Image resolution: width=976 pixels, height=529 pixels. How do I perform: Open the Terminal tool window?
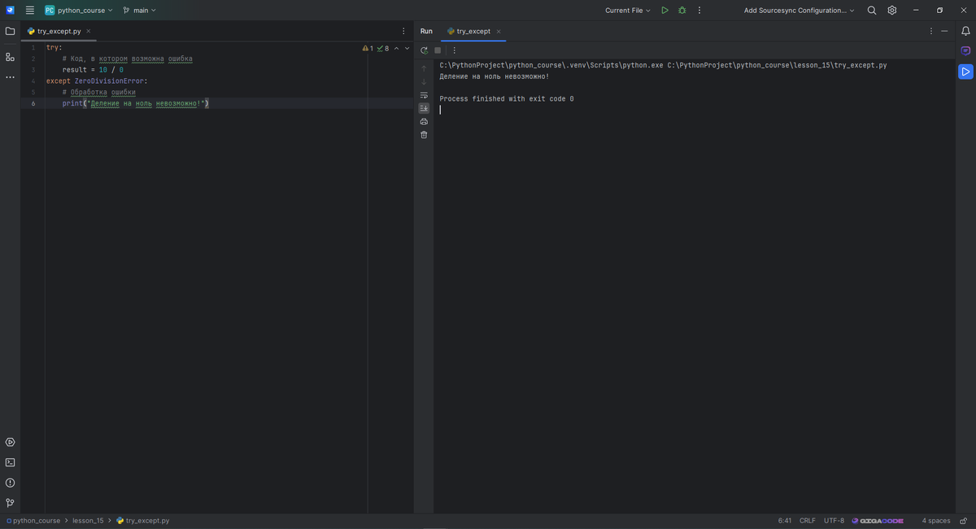10,462
